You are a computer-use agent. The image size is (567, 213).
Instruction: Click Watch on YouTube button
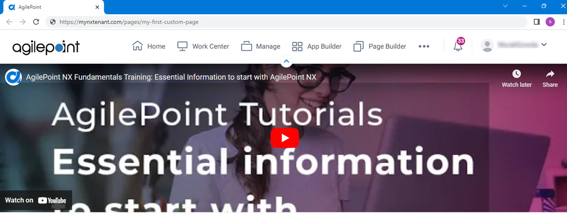[x=35, y=200]
